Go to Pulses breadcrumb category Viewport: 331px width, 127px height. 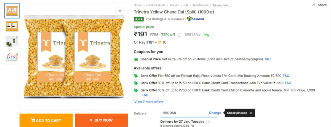[174, 5]
